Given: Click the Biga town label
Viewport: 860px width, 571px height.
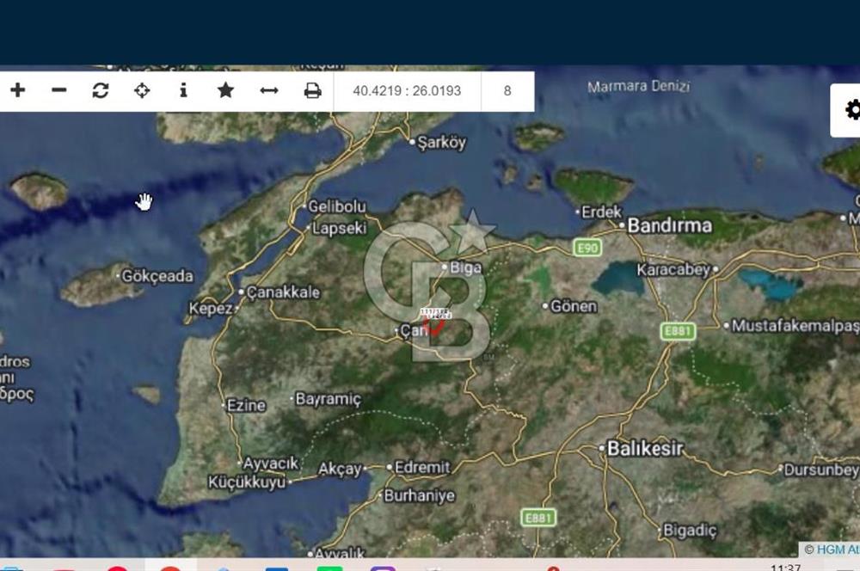Looking at the screenshot, I should [x=465, y=267].
